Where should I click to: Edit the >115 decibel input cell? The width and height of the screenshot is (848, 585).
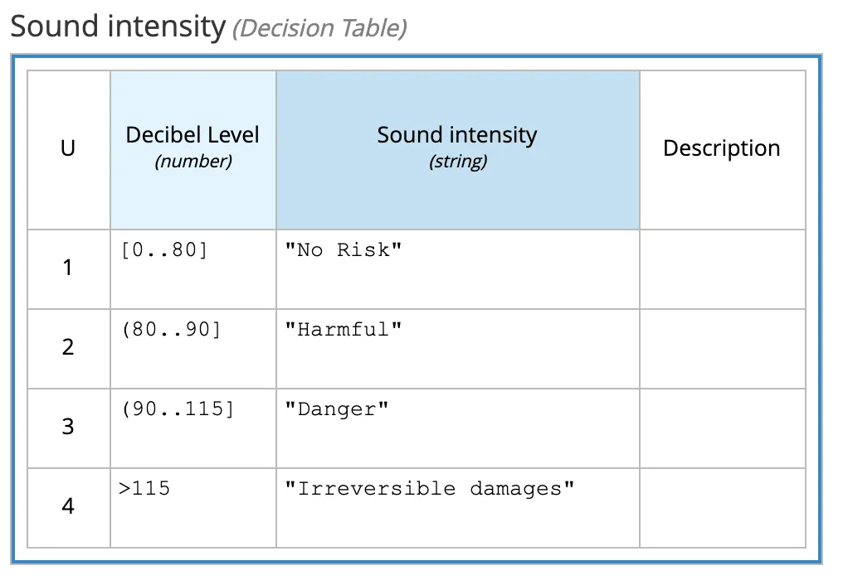193,508
